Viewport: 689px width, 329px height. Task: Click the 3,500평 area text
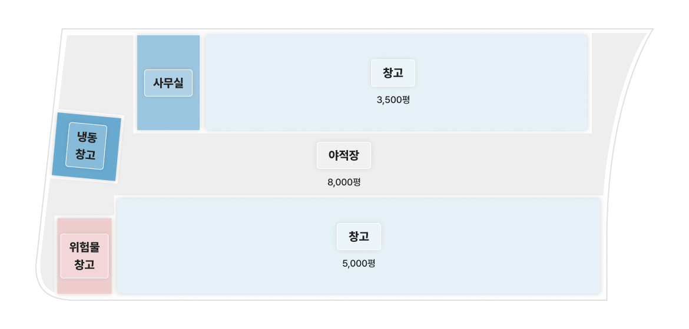click(393, 100)
